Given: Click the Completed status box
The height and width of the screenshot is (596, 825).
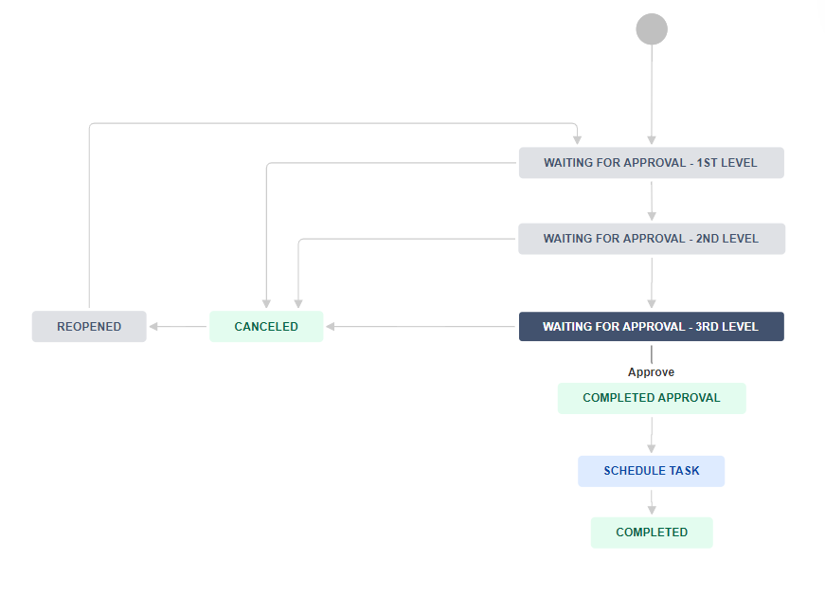Looking at the screenshot, I should 652,533.
